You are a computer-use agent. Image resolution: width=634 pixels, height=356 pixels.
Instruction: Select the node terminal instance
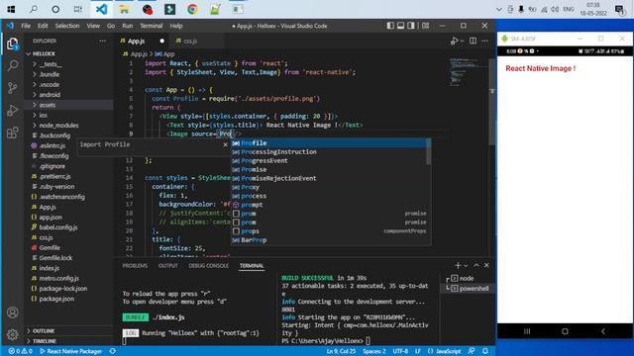[467, 278]
